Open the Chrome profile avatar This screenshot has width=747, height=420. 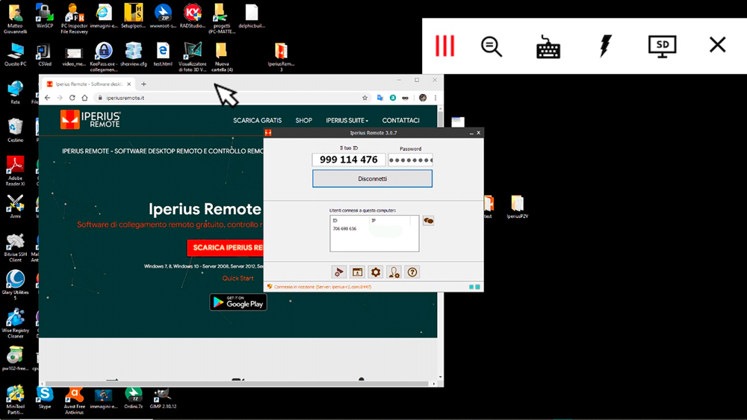[x=423, y=98]
